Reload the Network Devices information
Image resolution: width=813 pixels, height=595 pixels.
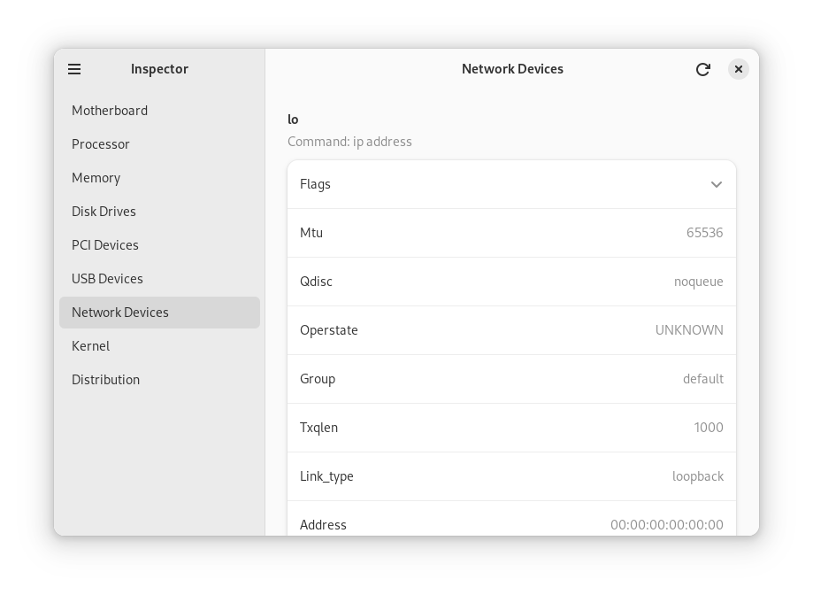(x=702, y=69)
